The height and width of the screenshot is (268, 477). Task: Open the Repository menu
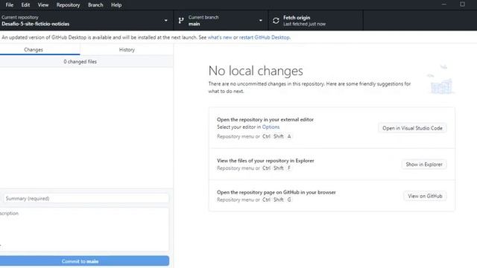click(68, 5)
